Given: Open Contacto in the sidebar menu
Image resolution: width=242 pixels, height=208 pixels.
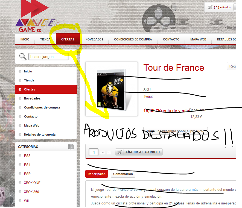Looking at the screenshot, I should click(46, 116).
